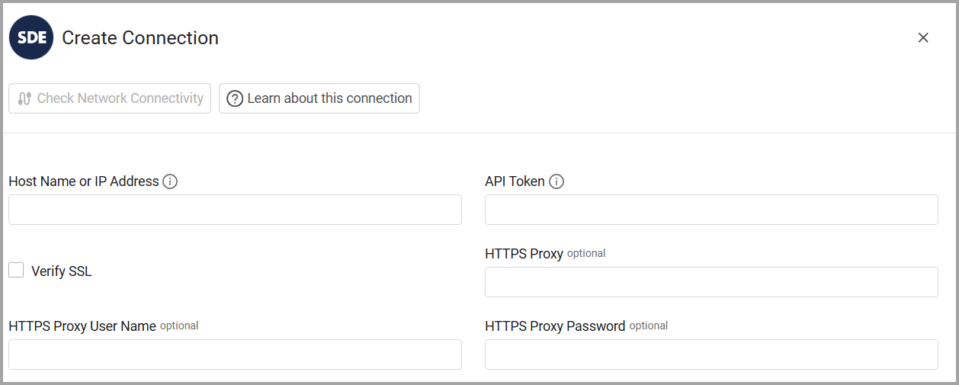959x385 pixels.
Task: Focus the HTTPS Proxy Password field
Action: pyautogui.click(x=711, y=355)
